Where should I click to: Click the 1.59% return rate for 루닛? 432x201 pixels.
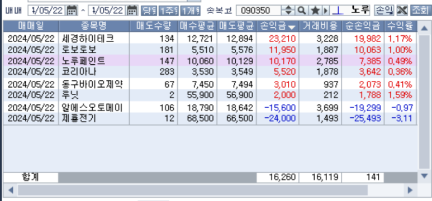pos(400,95)
